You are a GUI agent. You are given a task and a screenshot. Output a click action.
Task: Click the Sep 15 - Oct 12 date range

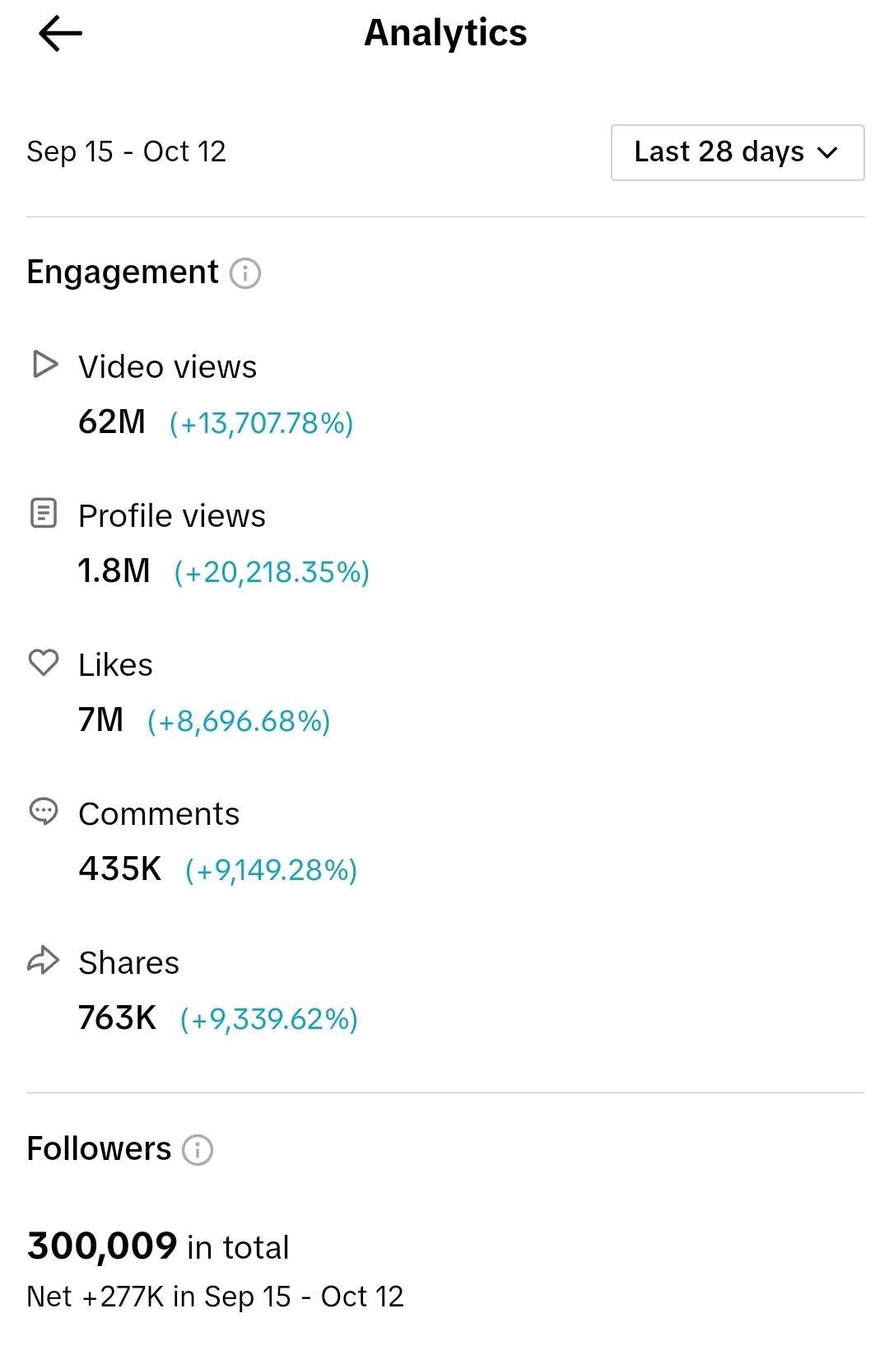[126, 151]
